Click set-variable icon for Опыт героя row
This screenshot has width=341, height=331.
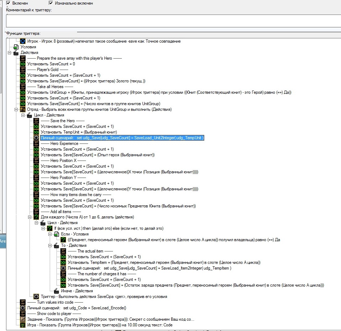36,155
